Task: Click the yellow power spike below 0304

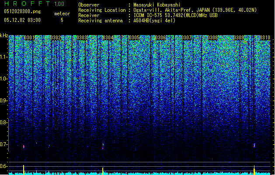Action: click(x=103, y=171)
